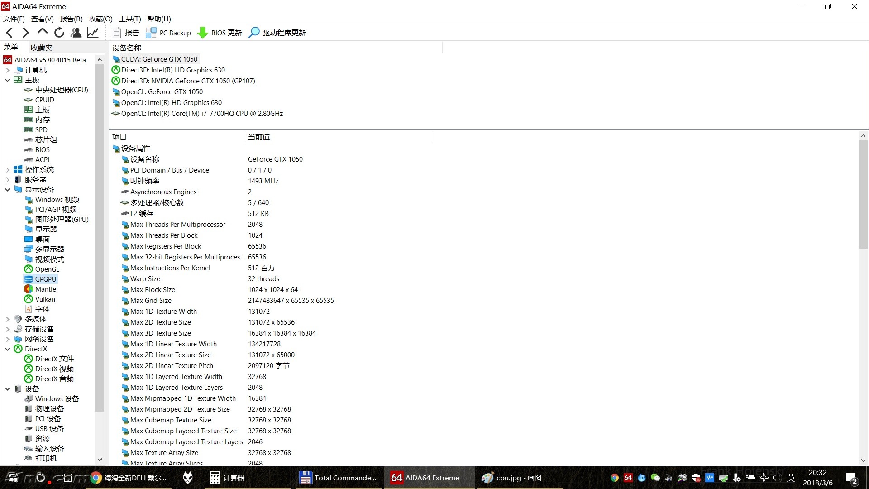The height and width of the screenshot is (489, 869).
Task: Select Vulkan in the sidebar tree
Action: pos(45,299)
